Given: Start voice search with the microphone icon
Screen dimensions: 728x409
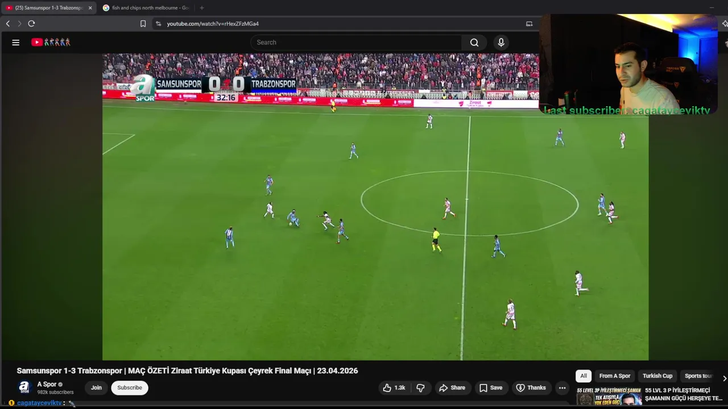Looking at the screenshot, I should tap(501, 42).
